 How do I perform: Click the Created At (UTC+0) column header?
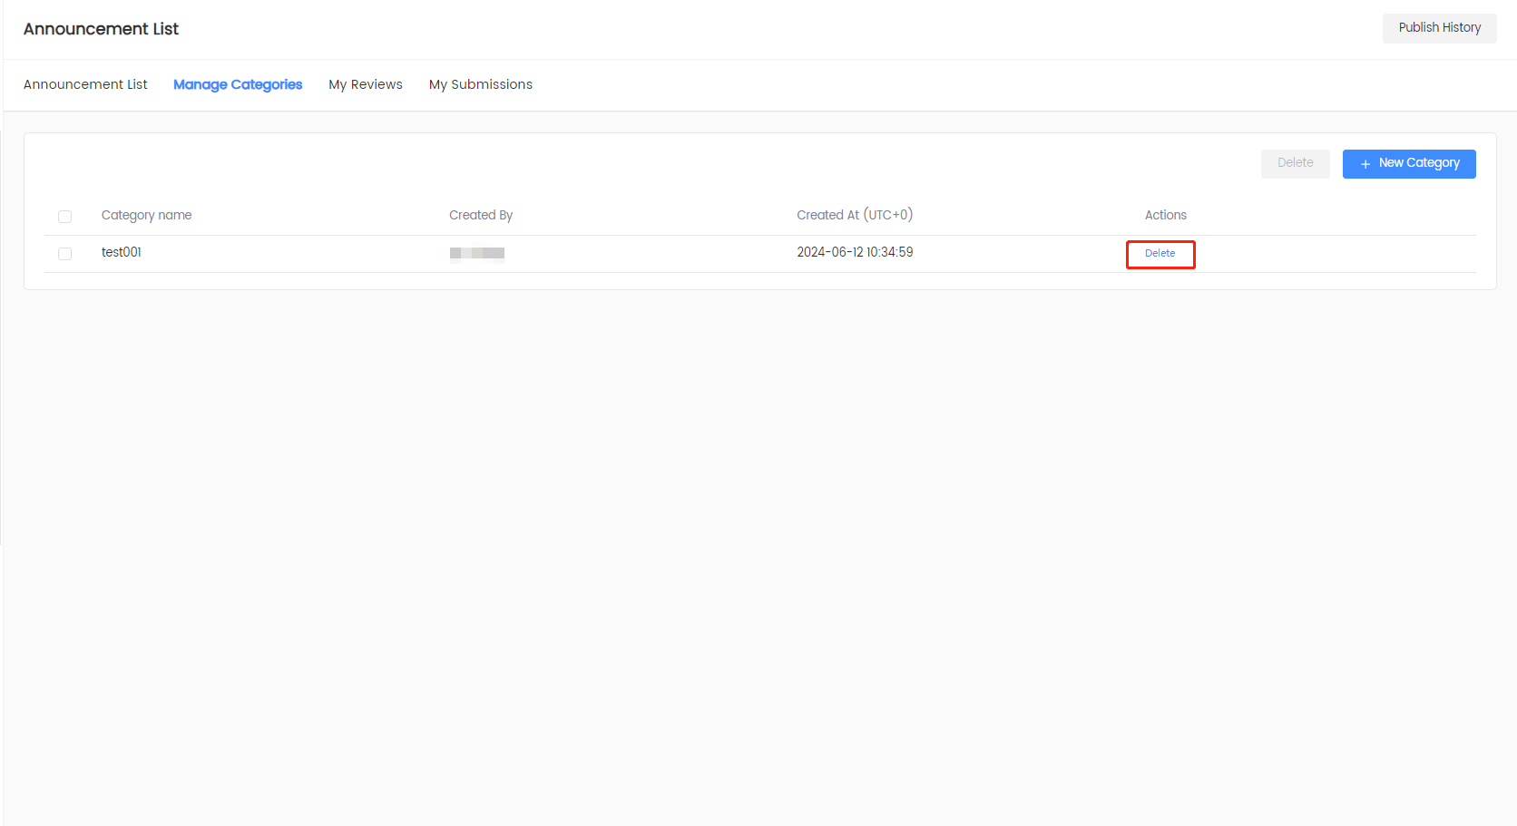click(x=855, y=216)
